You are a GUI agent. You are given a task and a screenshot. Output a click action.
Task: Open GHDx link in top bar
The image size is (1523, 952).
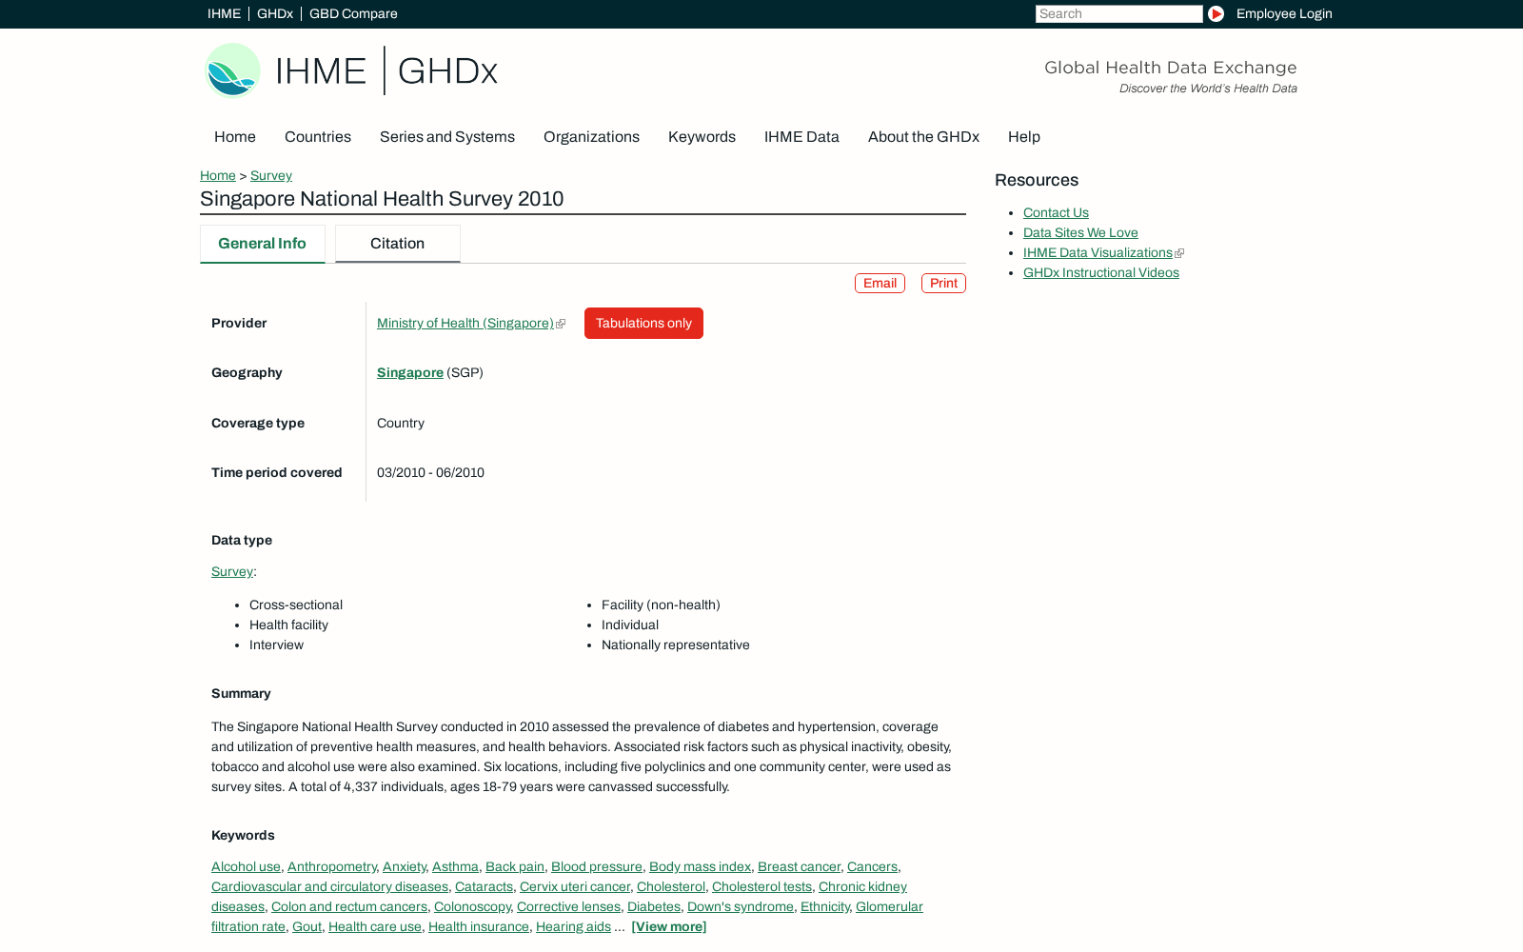275,13
